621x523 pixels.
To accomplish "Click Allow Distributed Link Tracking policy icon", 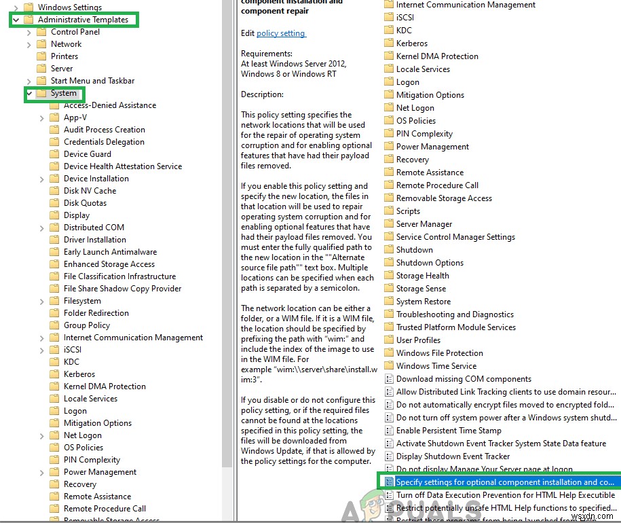I will coord(390,392).
